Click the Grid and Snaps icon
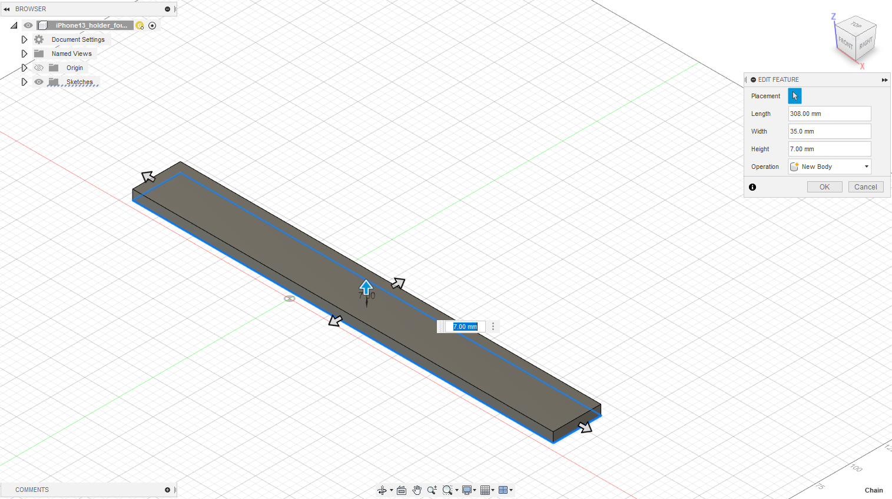 pyautogui.click(x=485, y=490)
